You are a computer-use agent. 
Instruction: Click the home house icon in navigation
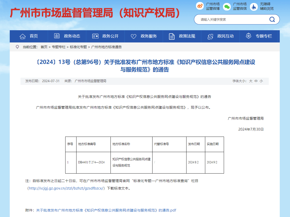click(x=22, y=36)
